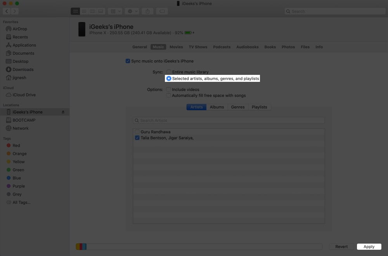Switch Finder to gallery view

(101, 11)
